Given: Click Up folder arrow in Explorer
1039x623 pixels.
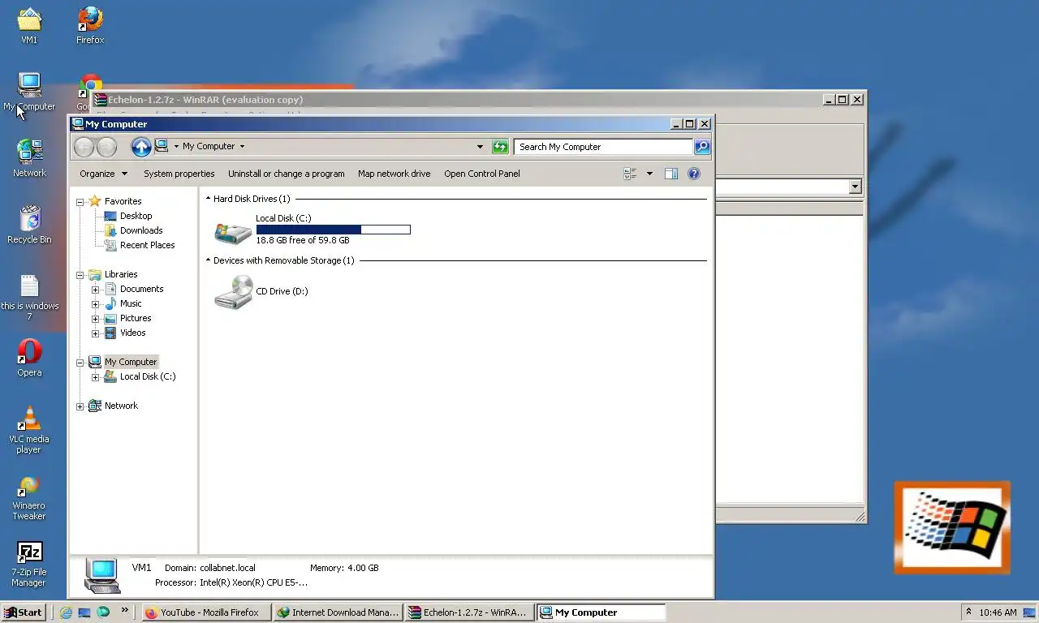Looking at the screenshot, I should pyautogui.click(x=141, y=147).
